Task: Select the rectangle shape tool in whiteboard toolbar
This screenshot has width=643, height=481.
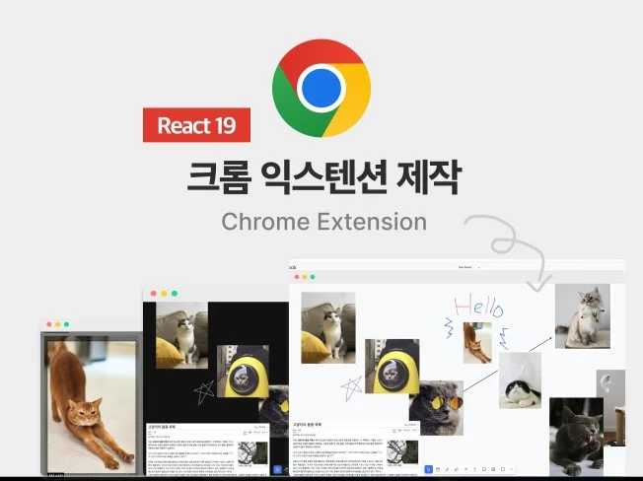Action: 503,469
